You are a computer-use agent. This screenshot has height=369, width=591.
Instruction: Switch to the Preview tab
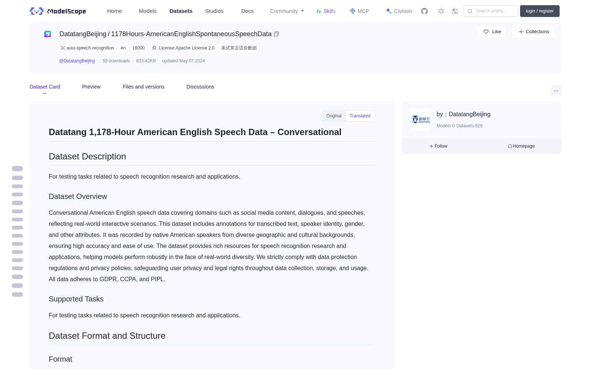[91, 87]
